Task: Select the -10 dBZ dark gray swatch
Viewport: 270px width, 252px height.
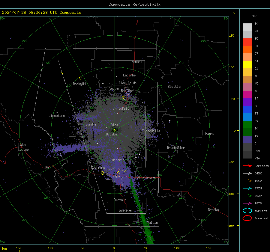Action: pos(247,154)
